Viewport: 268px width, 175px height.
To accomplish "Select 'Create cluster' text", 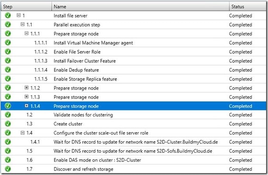I will pos(68,124).
